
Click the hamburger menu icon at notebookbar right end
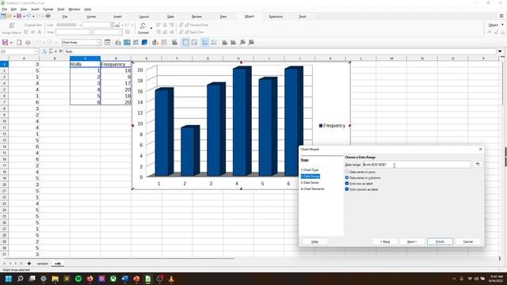(x=501, y=16)
